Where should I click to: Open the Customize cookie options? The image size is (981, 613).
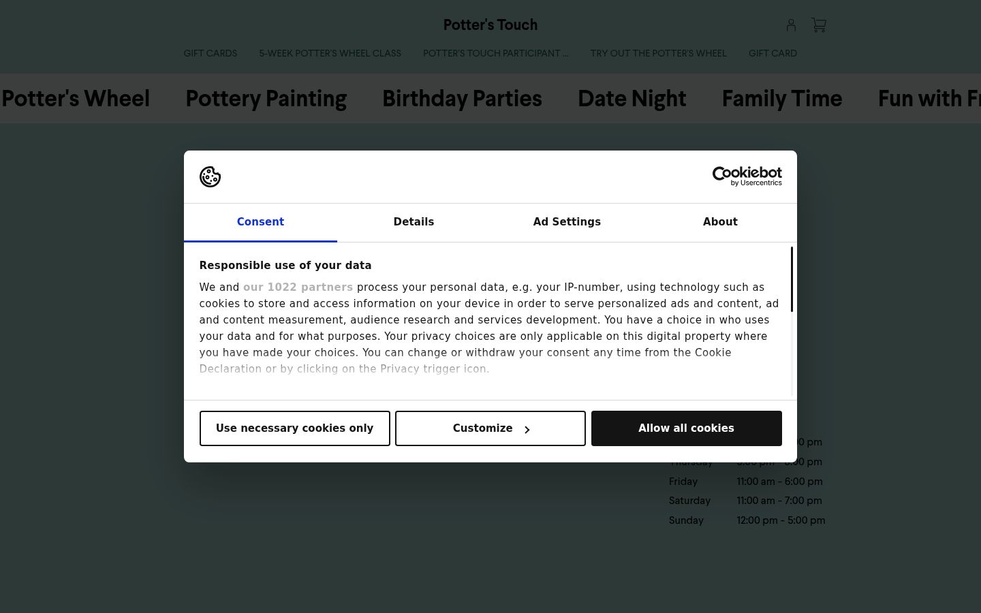tap(490, 428)
